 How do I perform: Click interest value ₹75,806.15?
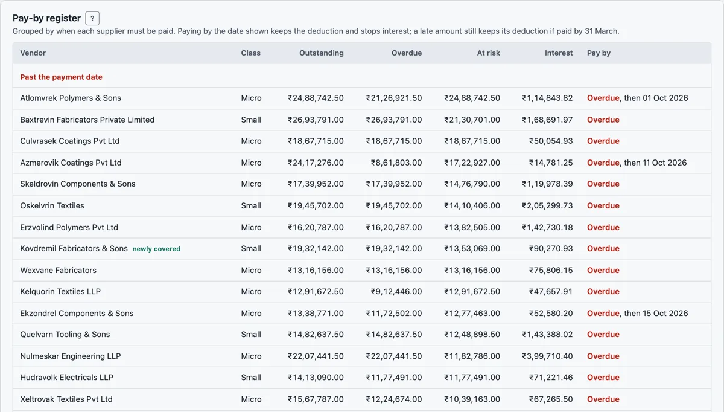(551, 270)
